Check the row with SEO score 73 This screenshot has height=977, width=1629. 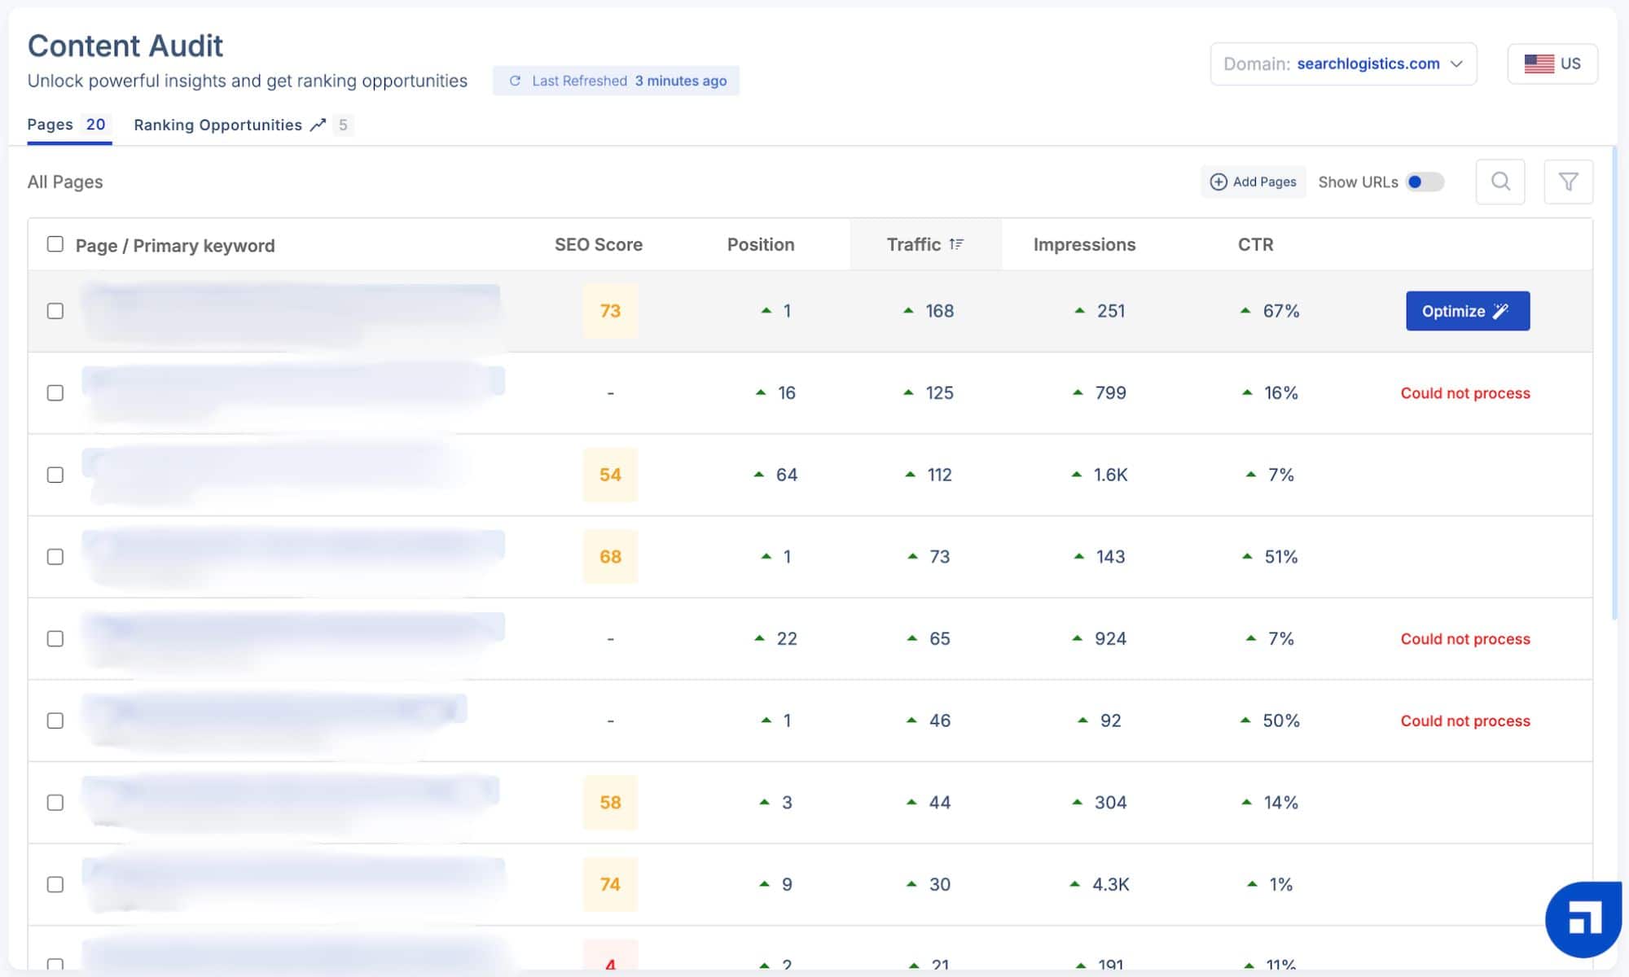pyautogui.click(x=55, y=311)
